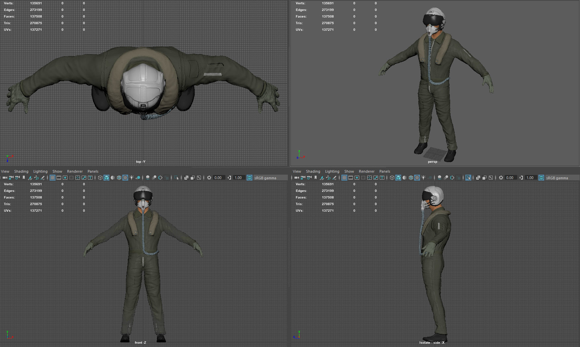Toggle Wireframe on Shaded in front viewport toolbar

pyautogui.click(x=119, y=178)
